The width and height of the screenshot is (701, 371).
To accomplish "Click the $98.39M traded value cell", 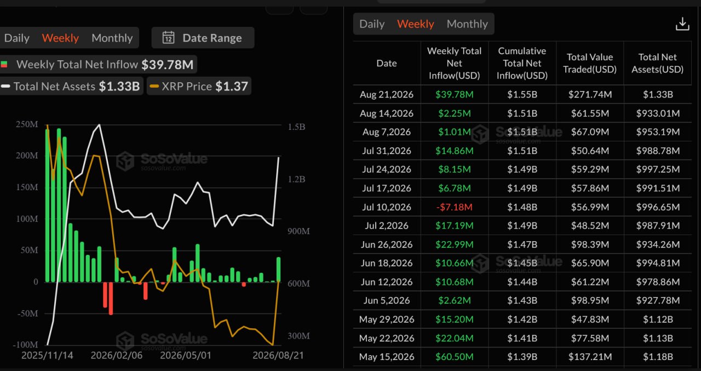I will 590,244.
